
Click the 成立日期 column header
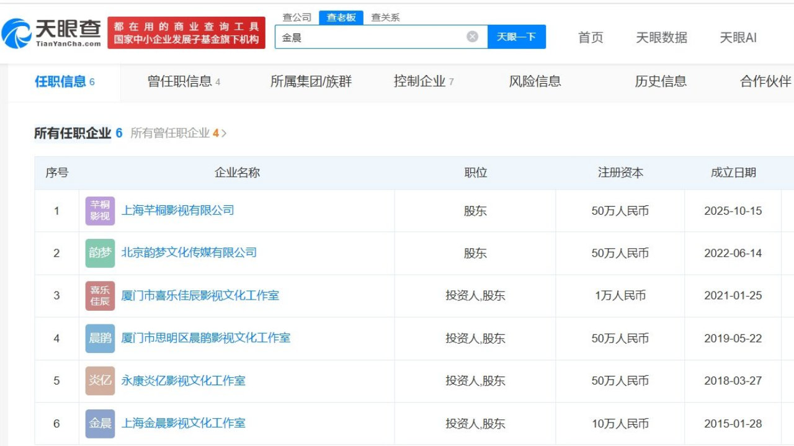[733, 173]
